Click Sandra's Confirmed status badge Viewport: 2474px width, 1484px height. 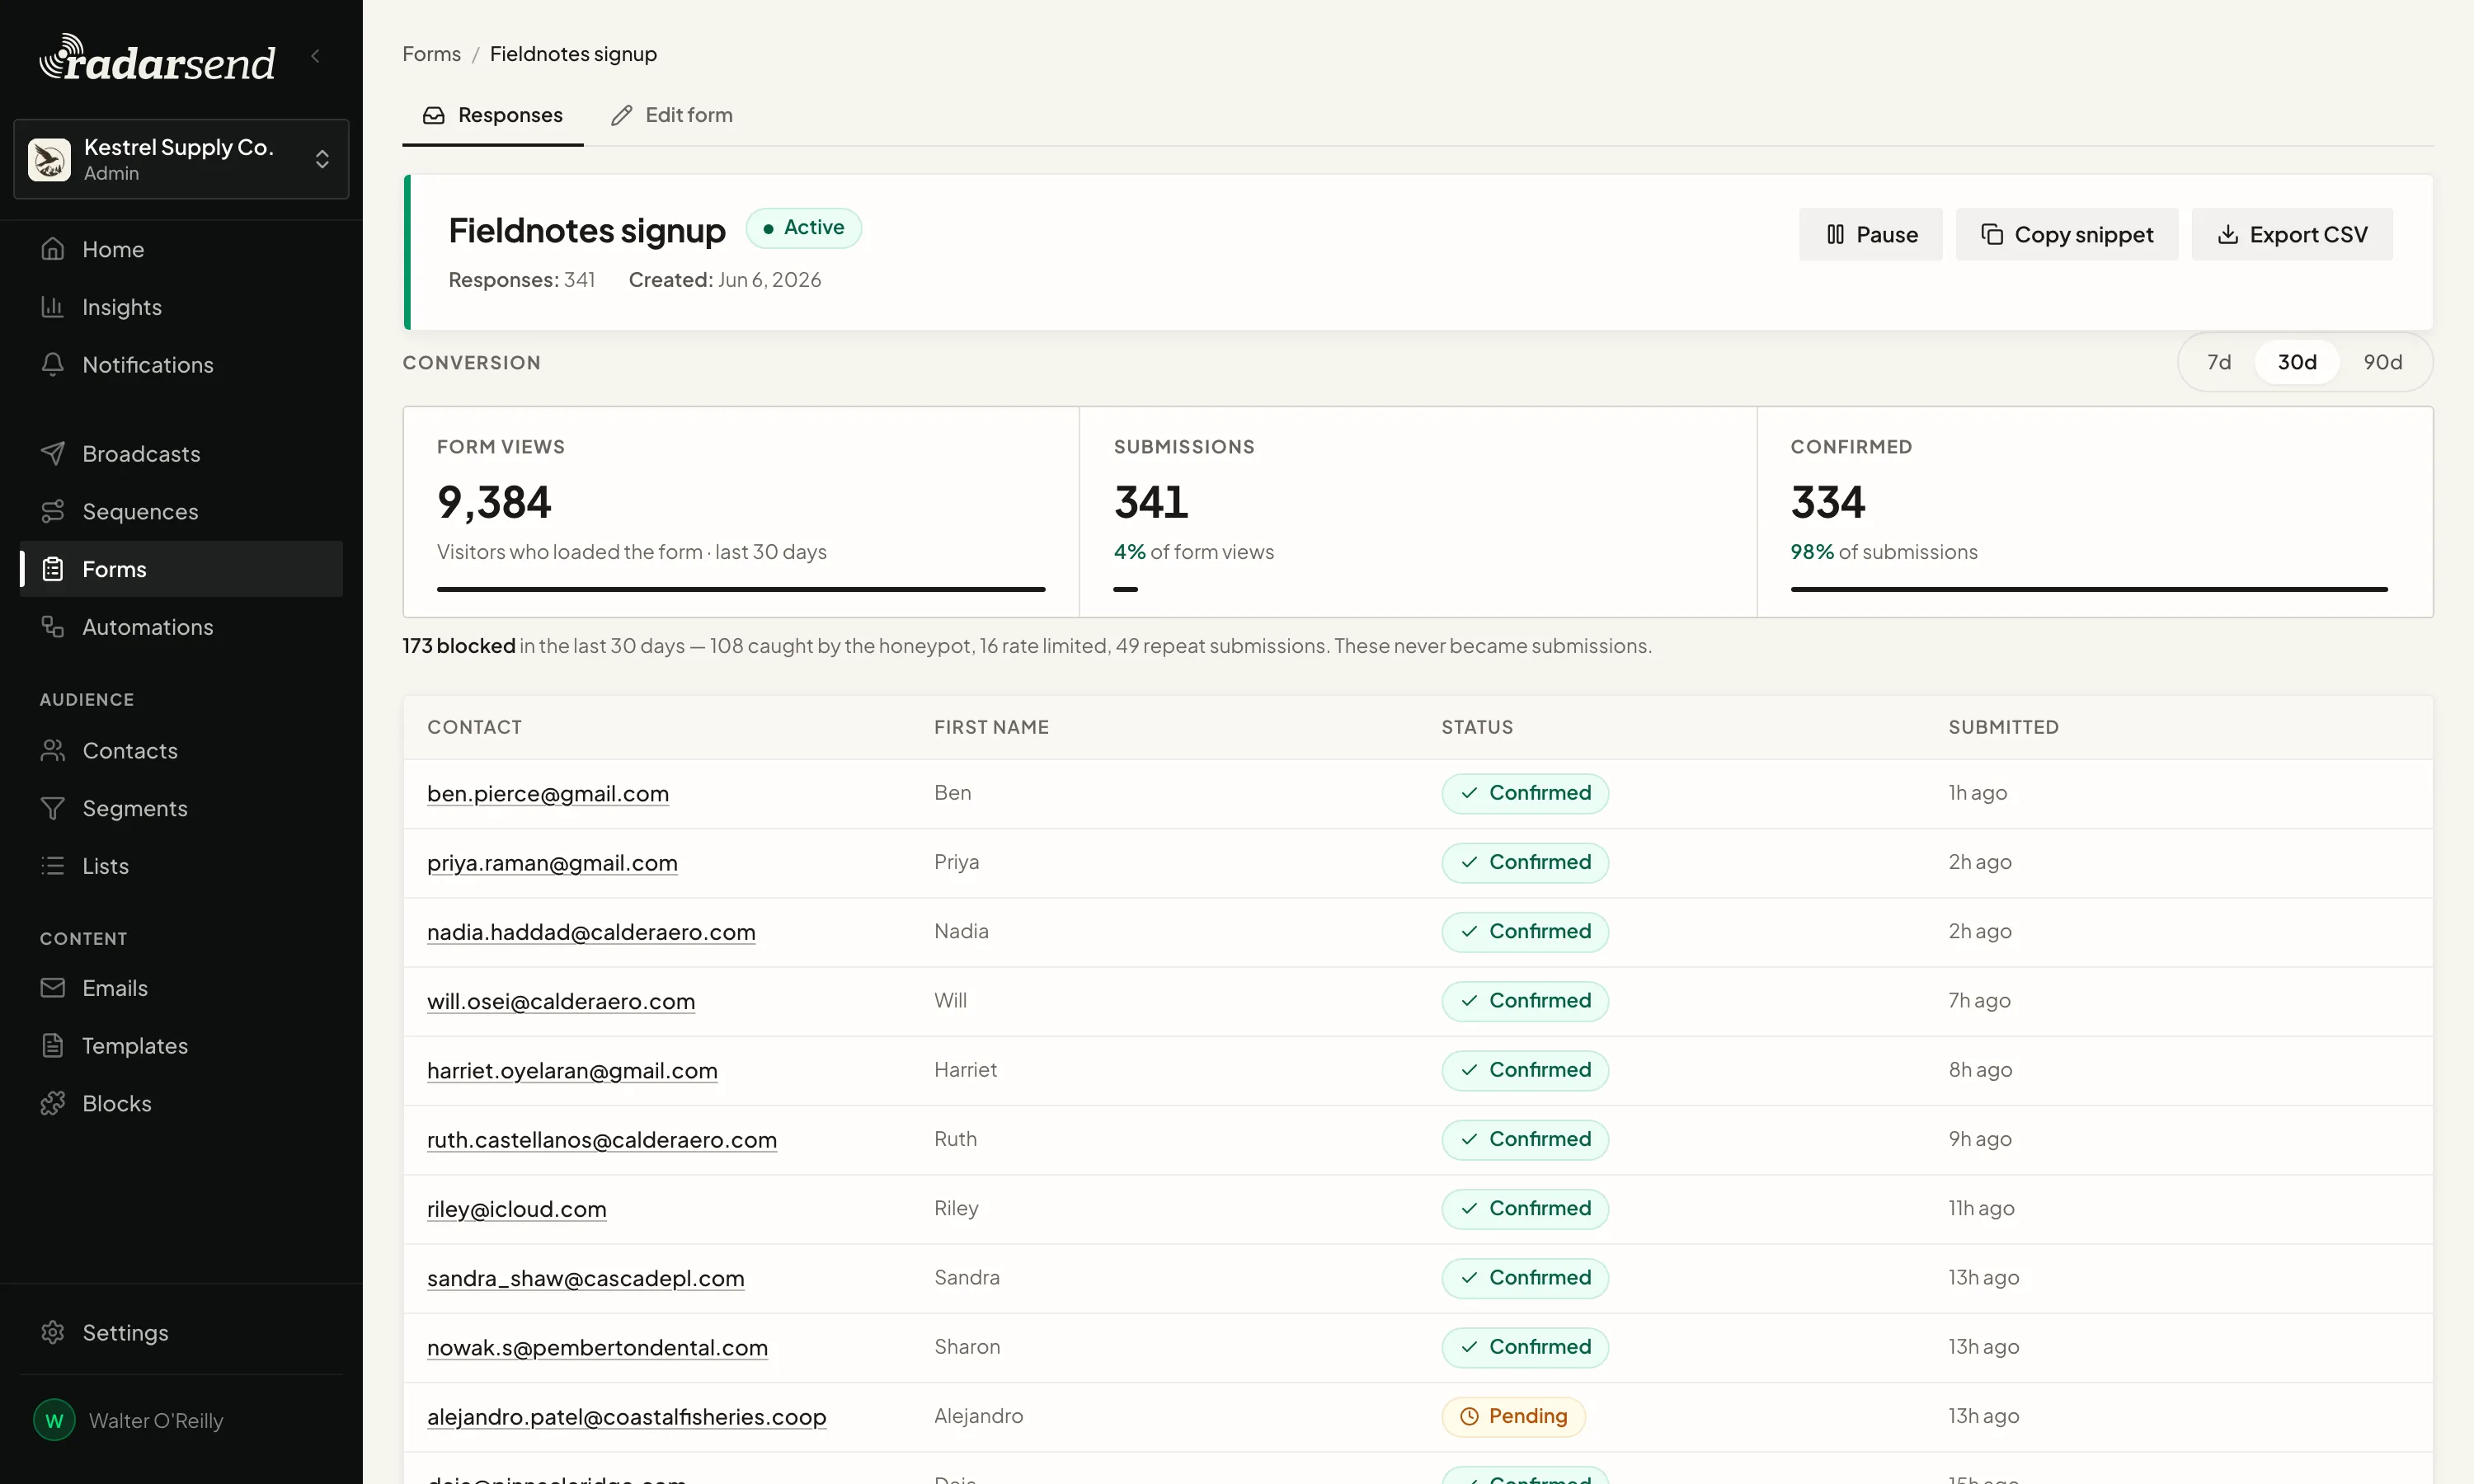[x=1525, y=1278]
